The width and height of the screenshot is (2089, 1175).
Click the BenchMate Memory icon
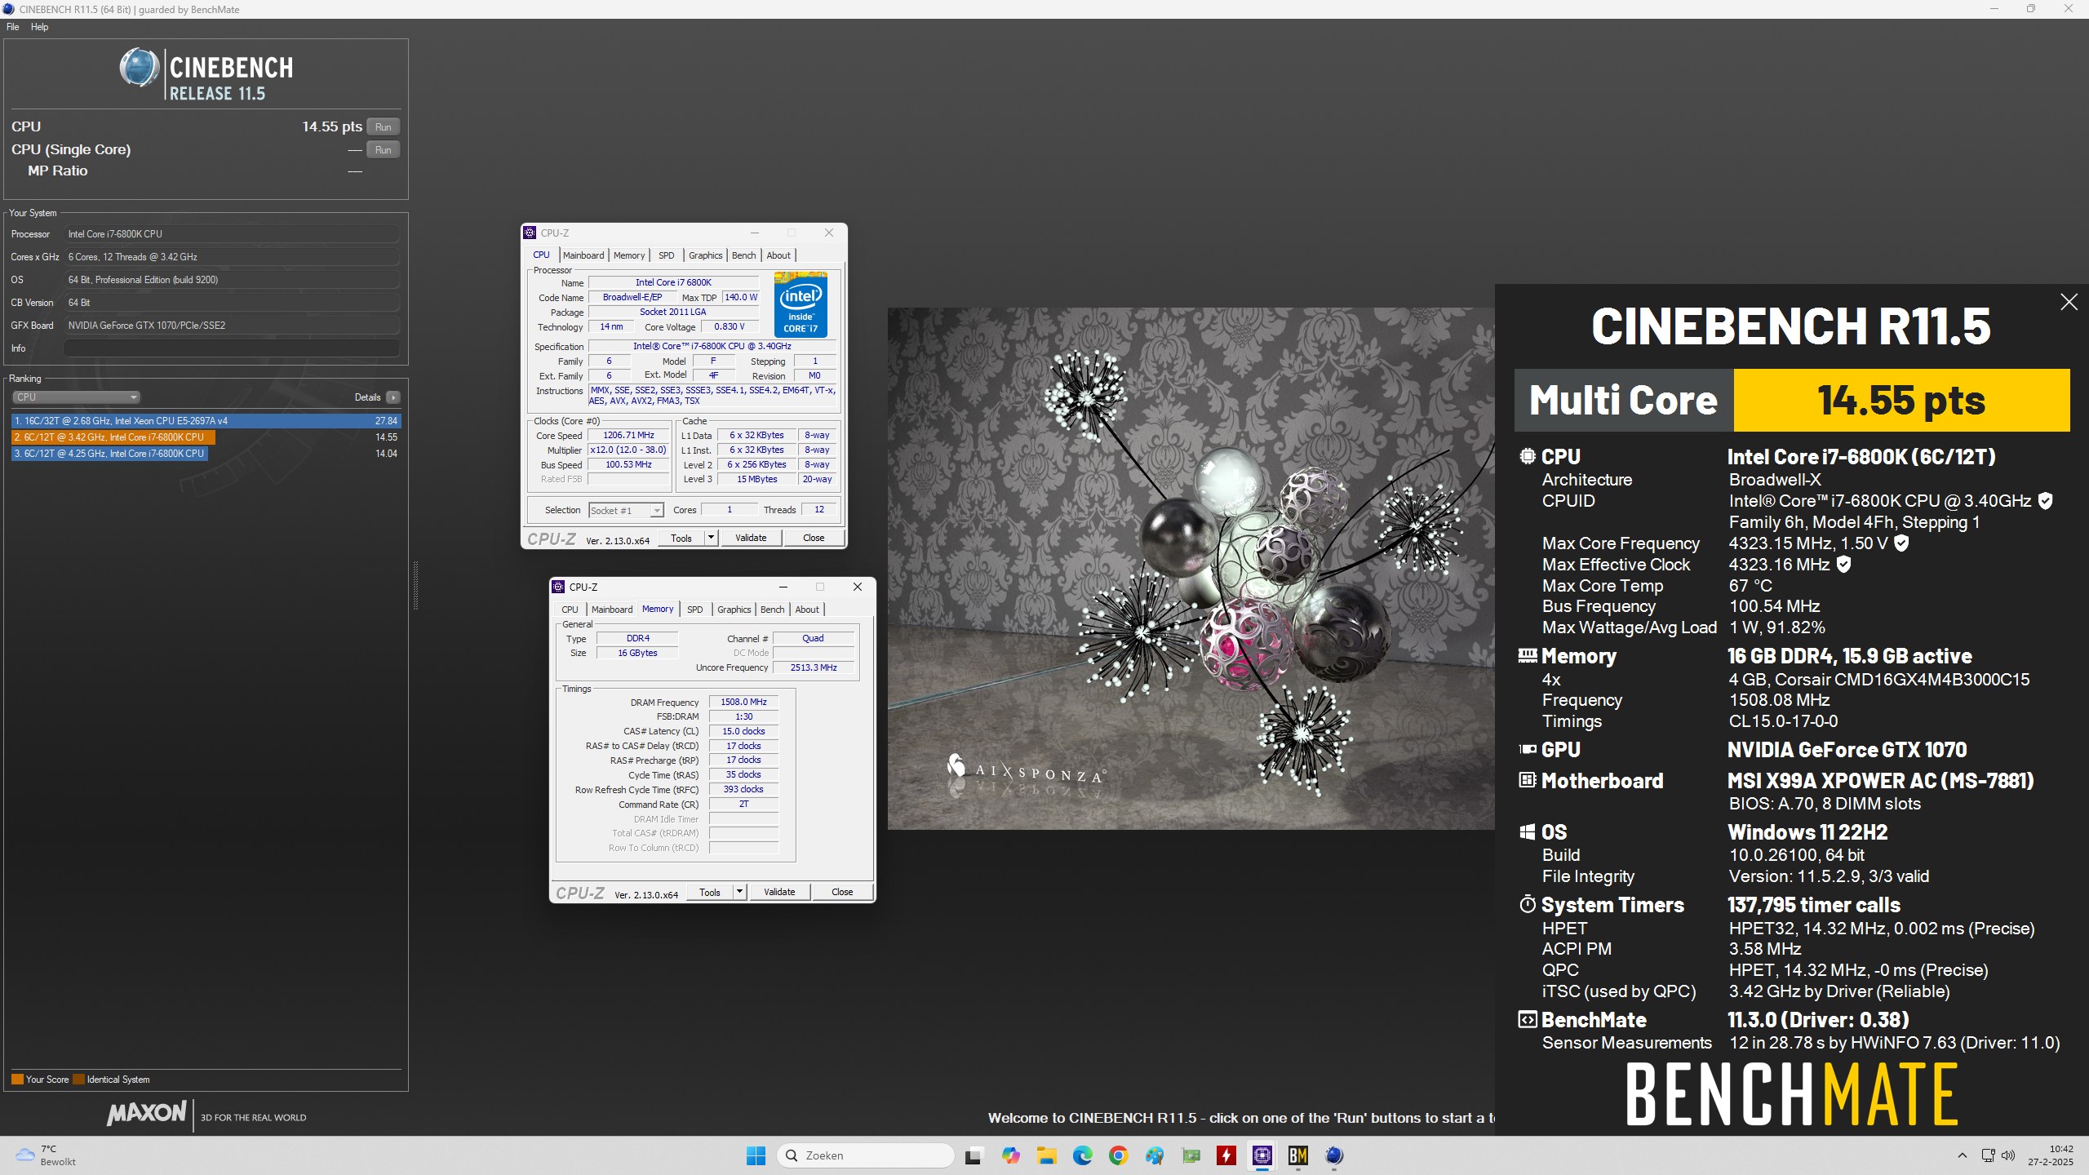1528,655
